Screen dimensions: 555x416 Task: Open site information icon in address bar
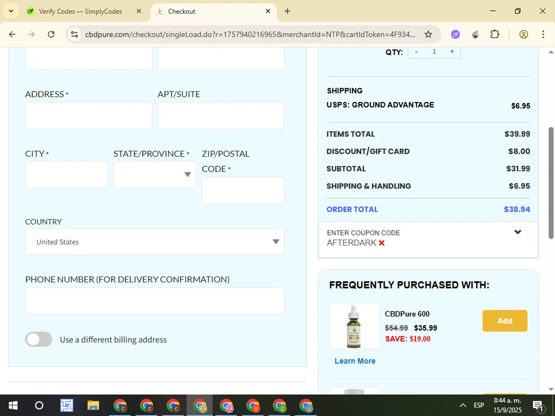click(74, 34)
